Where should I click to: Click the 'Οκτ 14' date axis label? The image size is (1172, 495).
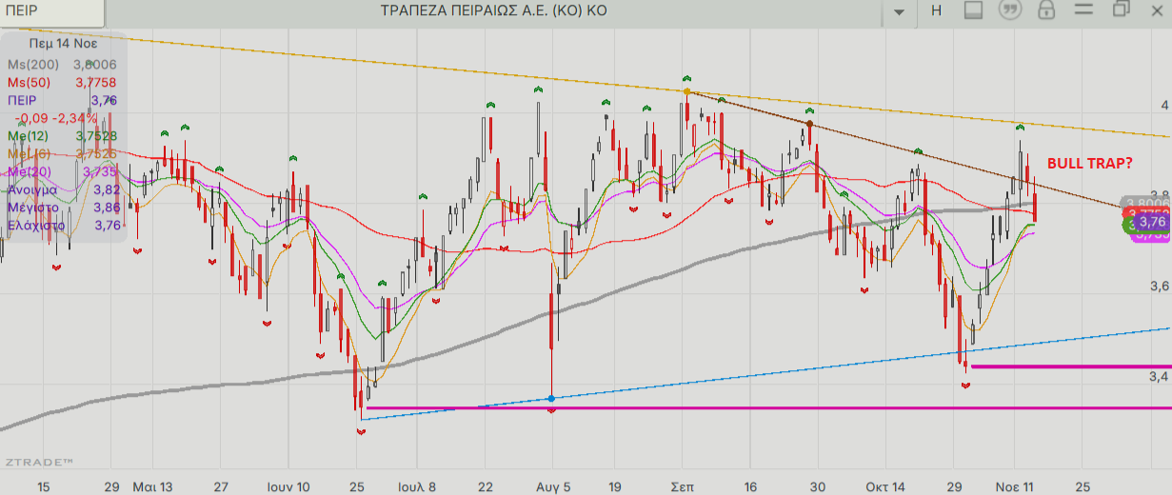(x=885, y=486)
